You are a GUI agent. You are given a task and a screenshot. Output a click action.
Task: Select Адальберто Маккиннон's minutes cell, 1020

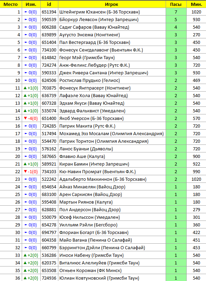[196, 179]
